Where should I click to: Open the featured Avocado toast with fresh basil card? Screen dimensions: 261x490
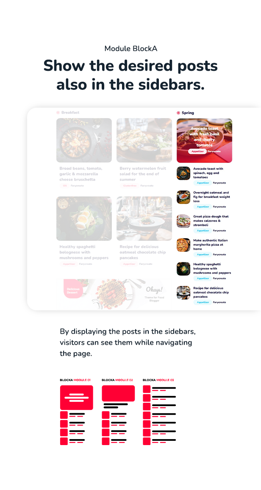click(204, 141)
